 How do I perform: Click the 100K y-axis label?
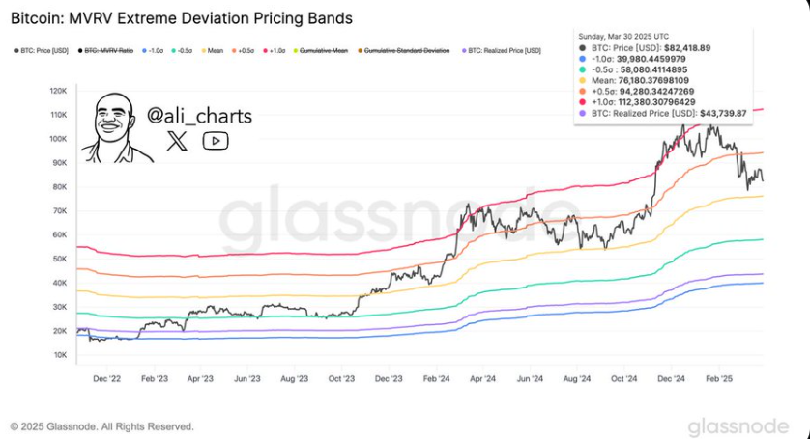[58, 139]
